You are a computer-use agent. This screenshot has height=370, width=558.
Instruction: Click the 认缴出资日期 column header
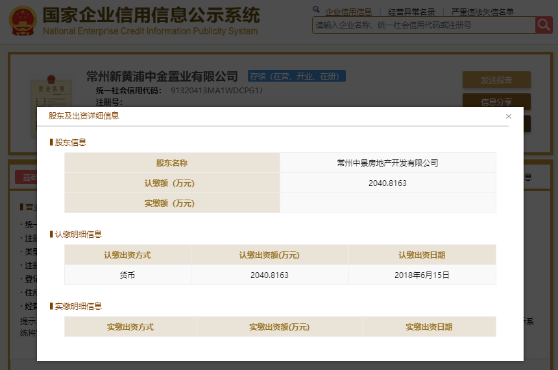point(422,255)
